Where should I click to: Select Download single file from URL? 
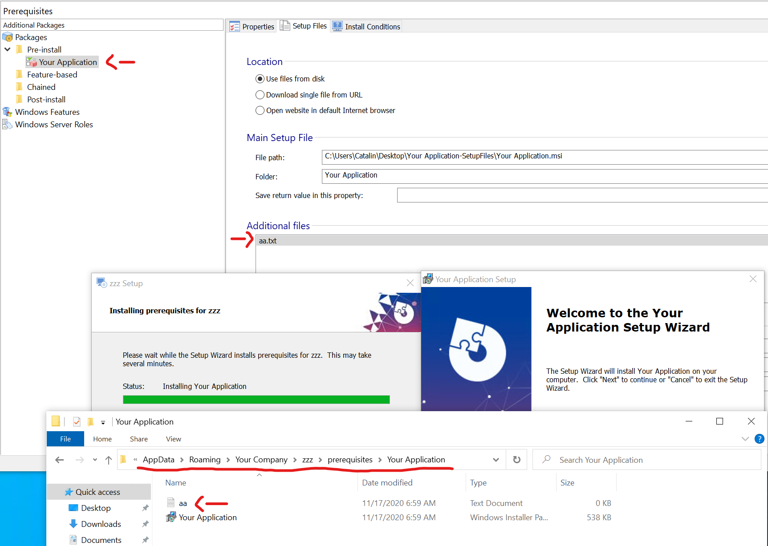(260, 95)
